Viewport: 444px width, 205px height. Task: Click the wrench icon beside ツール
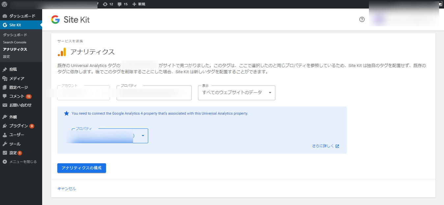tap(5, 144)
